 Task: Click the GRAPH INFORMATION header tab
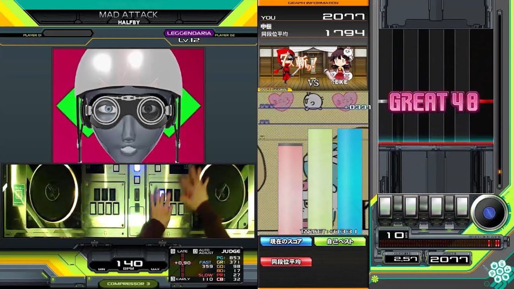[313, 3]
